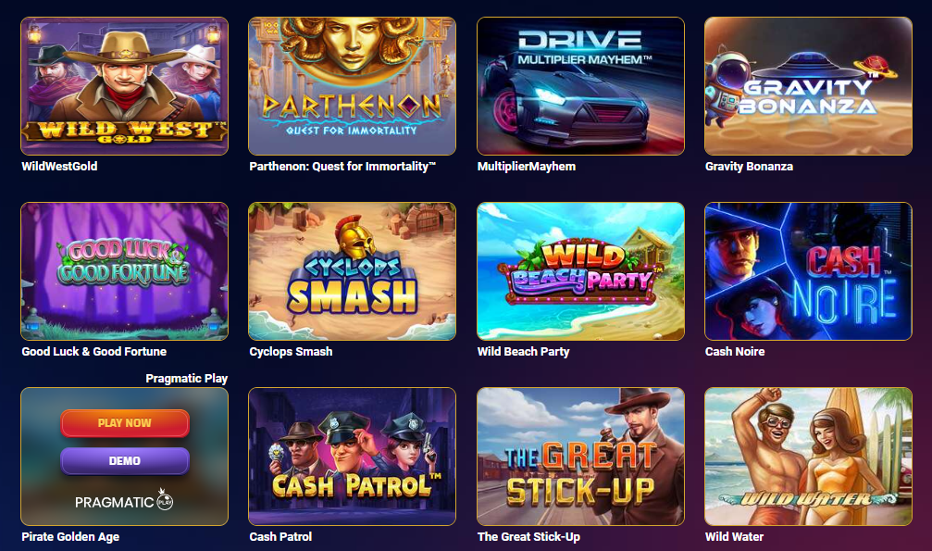Image resolution: width=932 pixels, height=551 pixels.
Task: Select the Cash Patrol game thumbnail
Action: 352,457
